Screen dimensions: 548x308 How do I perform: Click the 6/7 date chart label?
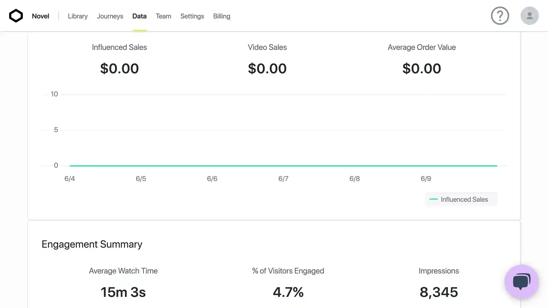pos(283,179)
